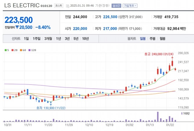Click the 12/10 date axis label
The image size is (194, 131).
pyautogui.click(x=89, y=125)
